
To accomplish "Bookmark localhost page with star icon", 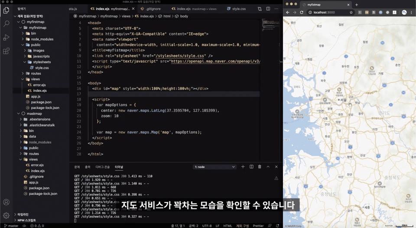I will [x=351, y=12].
